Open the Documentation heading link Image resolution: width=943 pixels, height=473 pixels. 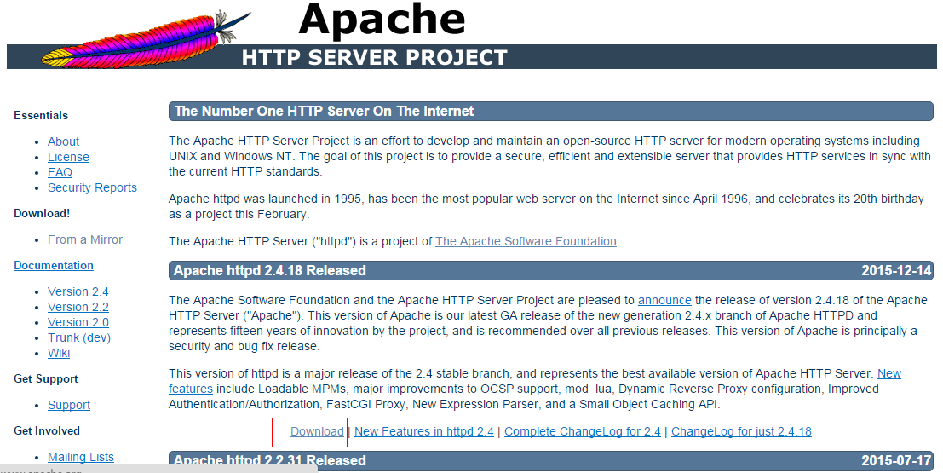pos(54,265)
